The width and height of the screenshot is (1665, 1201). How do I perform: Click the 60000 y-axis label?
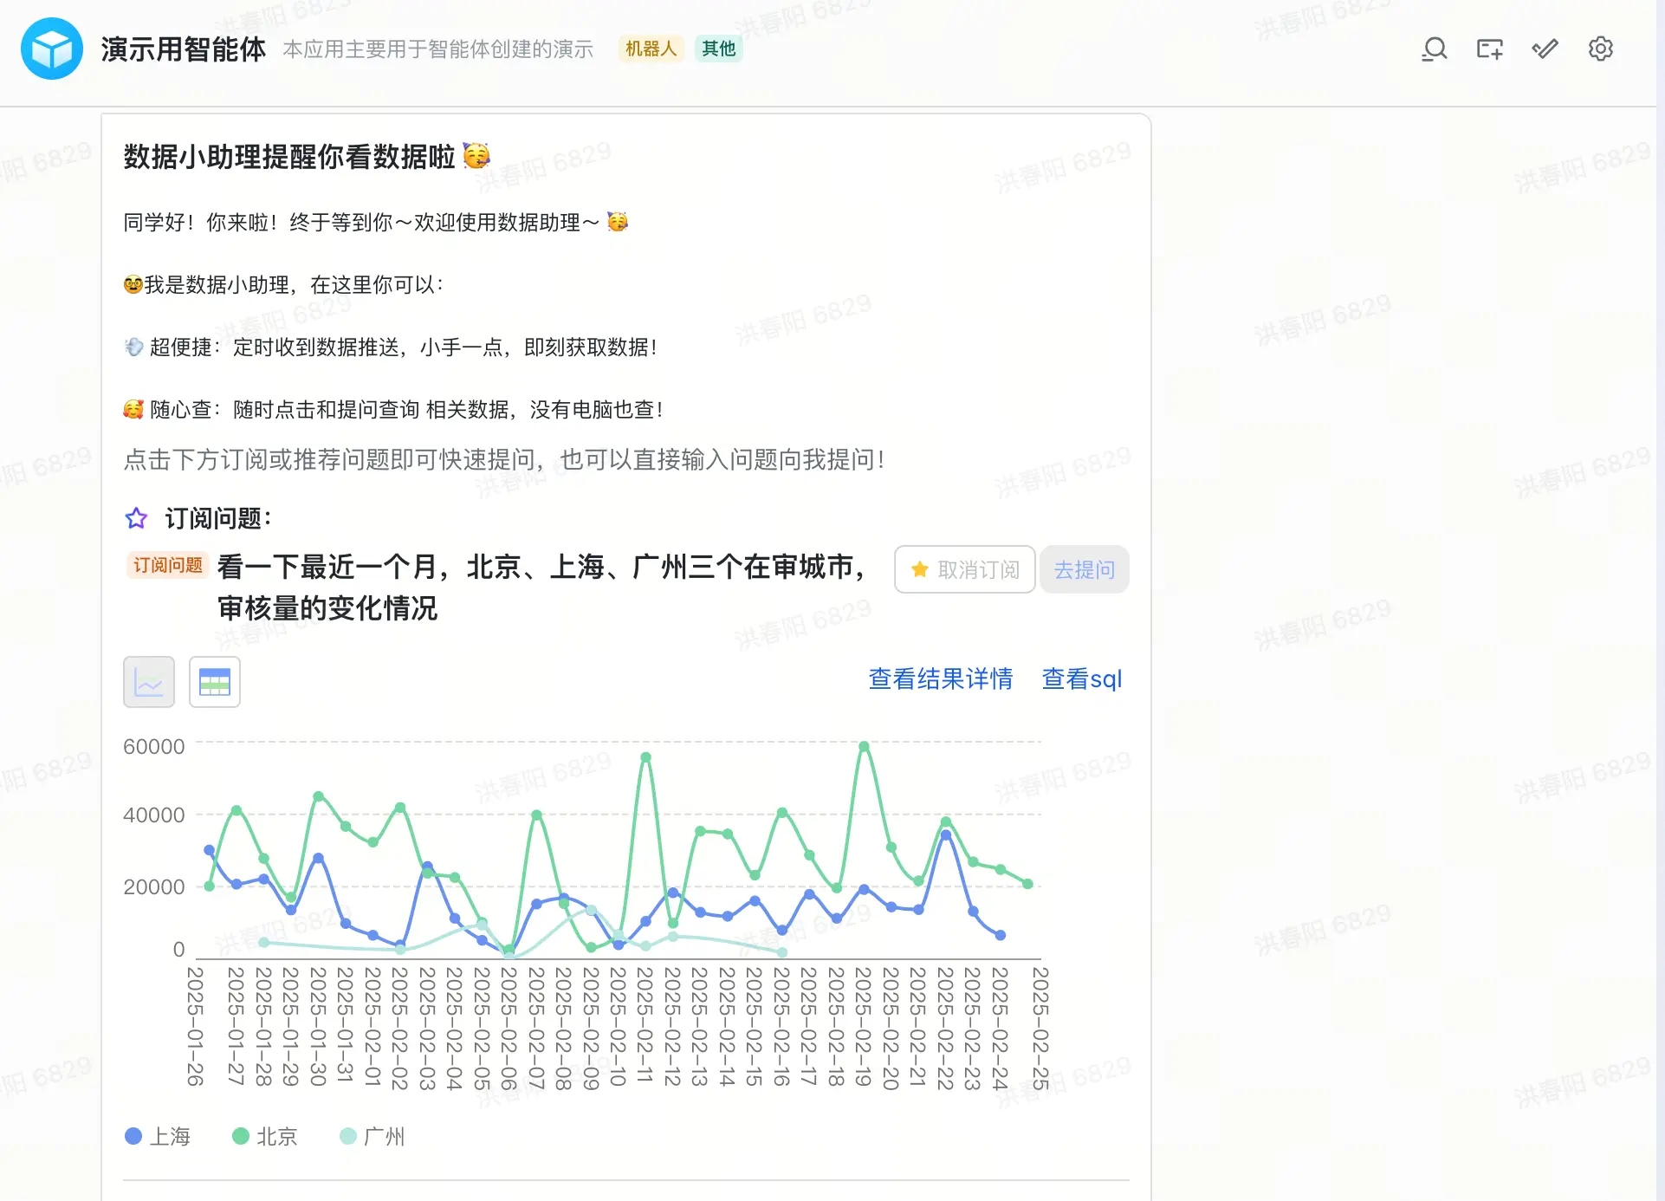pos(154,746)
